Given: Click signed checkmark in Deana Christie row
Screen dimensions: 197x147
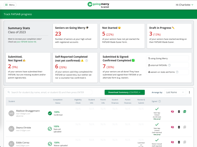Looking at the screenshot, I should point(157,125).
